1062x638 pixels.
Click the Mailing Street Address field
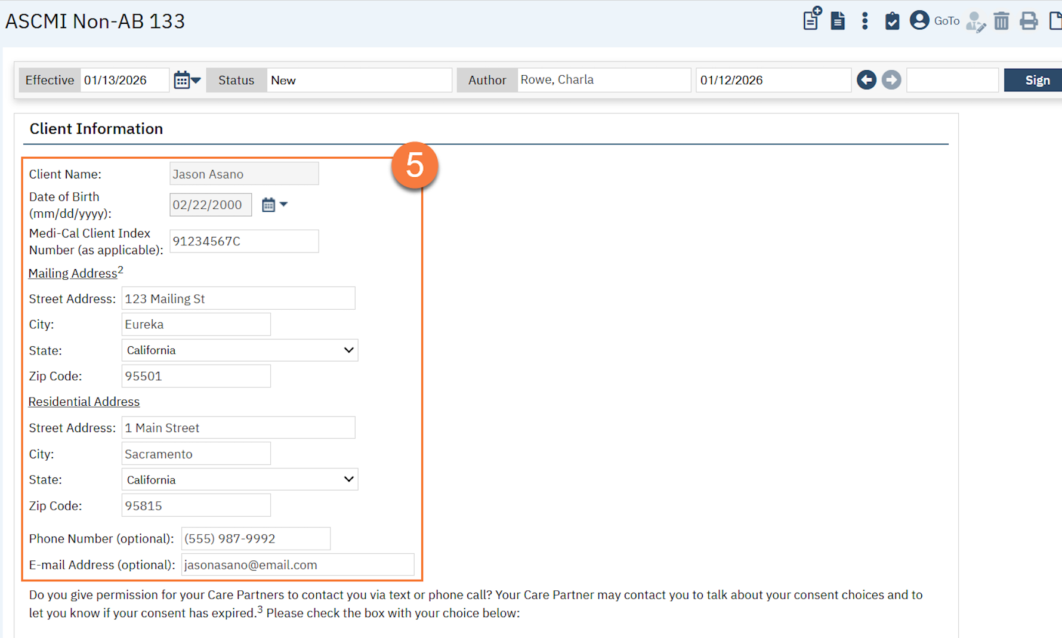[238, 298]
